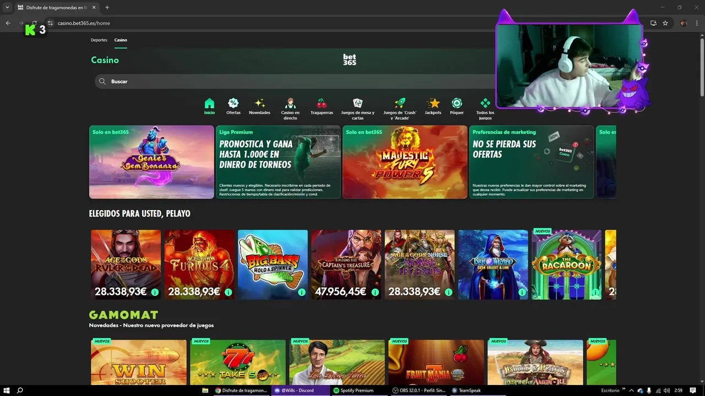This screenshot has width=705, height=396.
Task: Open Preferencias de marketing banner
Action: pos(532,162)
